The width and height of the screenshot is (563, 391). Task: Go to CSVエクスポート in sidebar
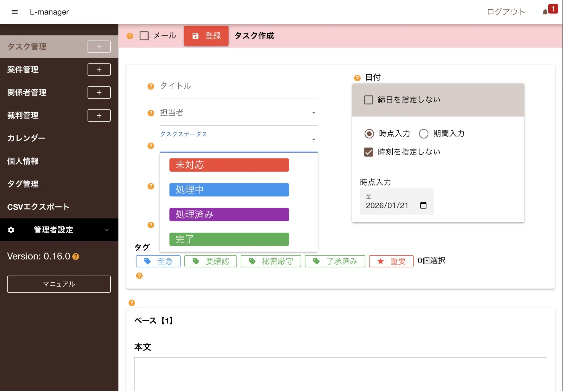38,207
